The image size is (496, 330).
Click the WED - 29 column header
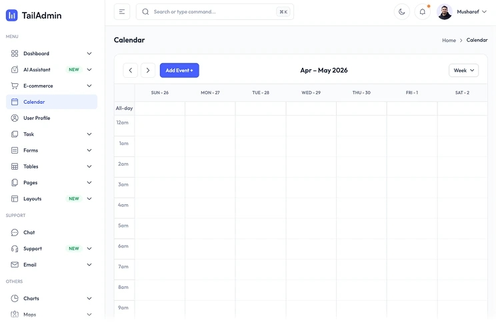point(311,92)
